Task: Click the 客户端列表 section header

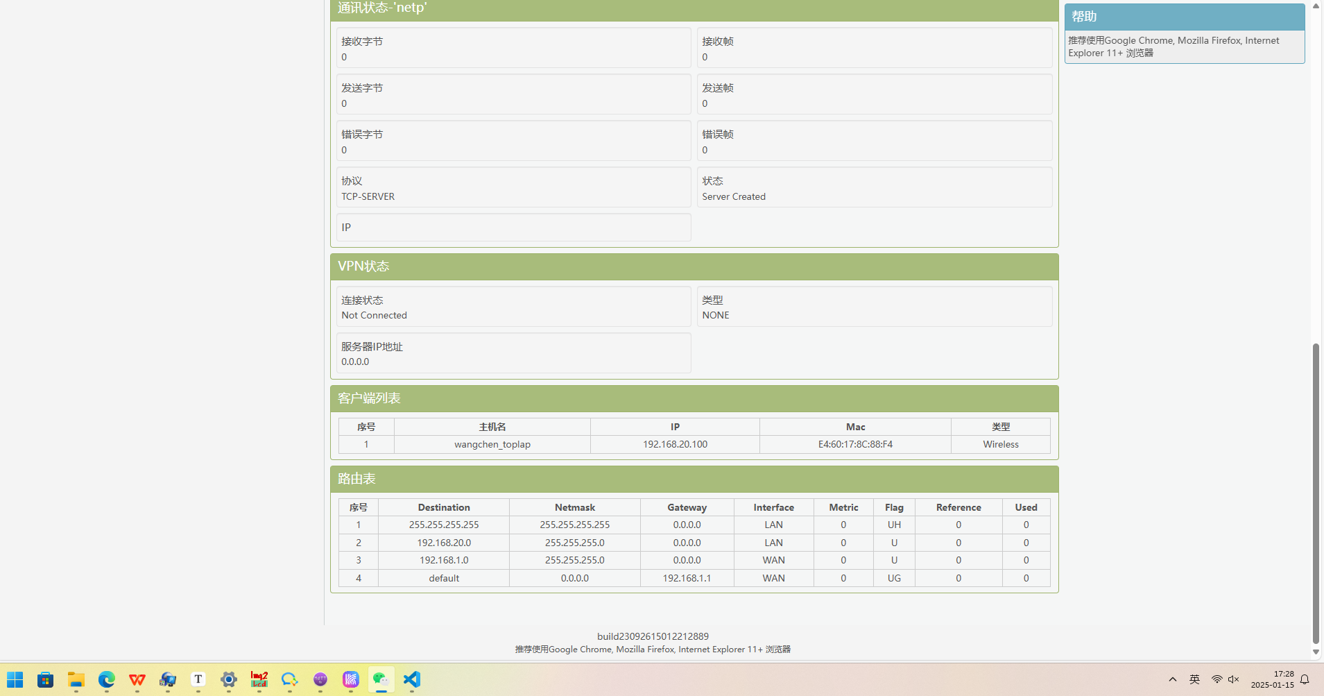Action: (694, 398)
